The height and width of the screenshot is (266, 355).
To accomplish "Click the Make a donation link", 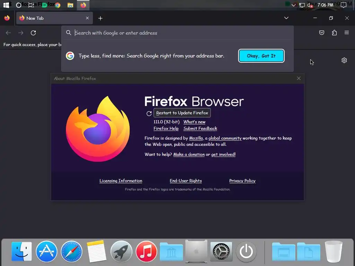I will point(189,154).
